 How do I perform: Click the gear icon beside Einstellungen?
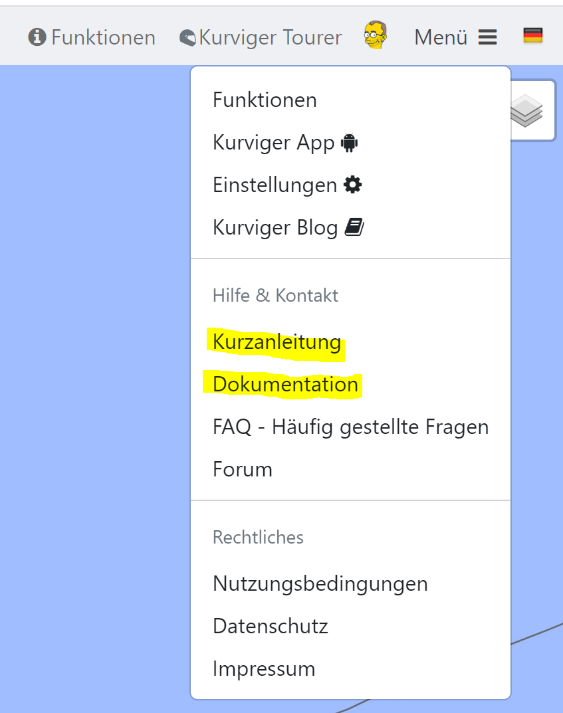click(353, 185)
